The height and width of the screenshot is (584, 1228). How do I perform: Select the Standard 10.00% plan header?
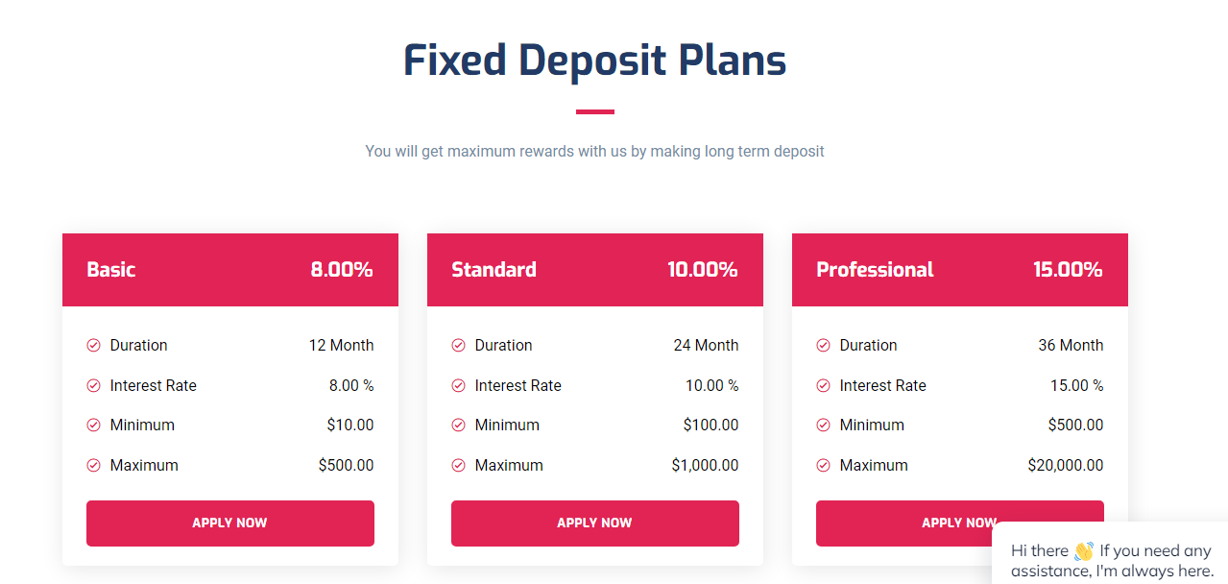coord(595,270)
